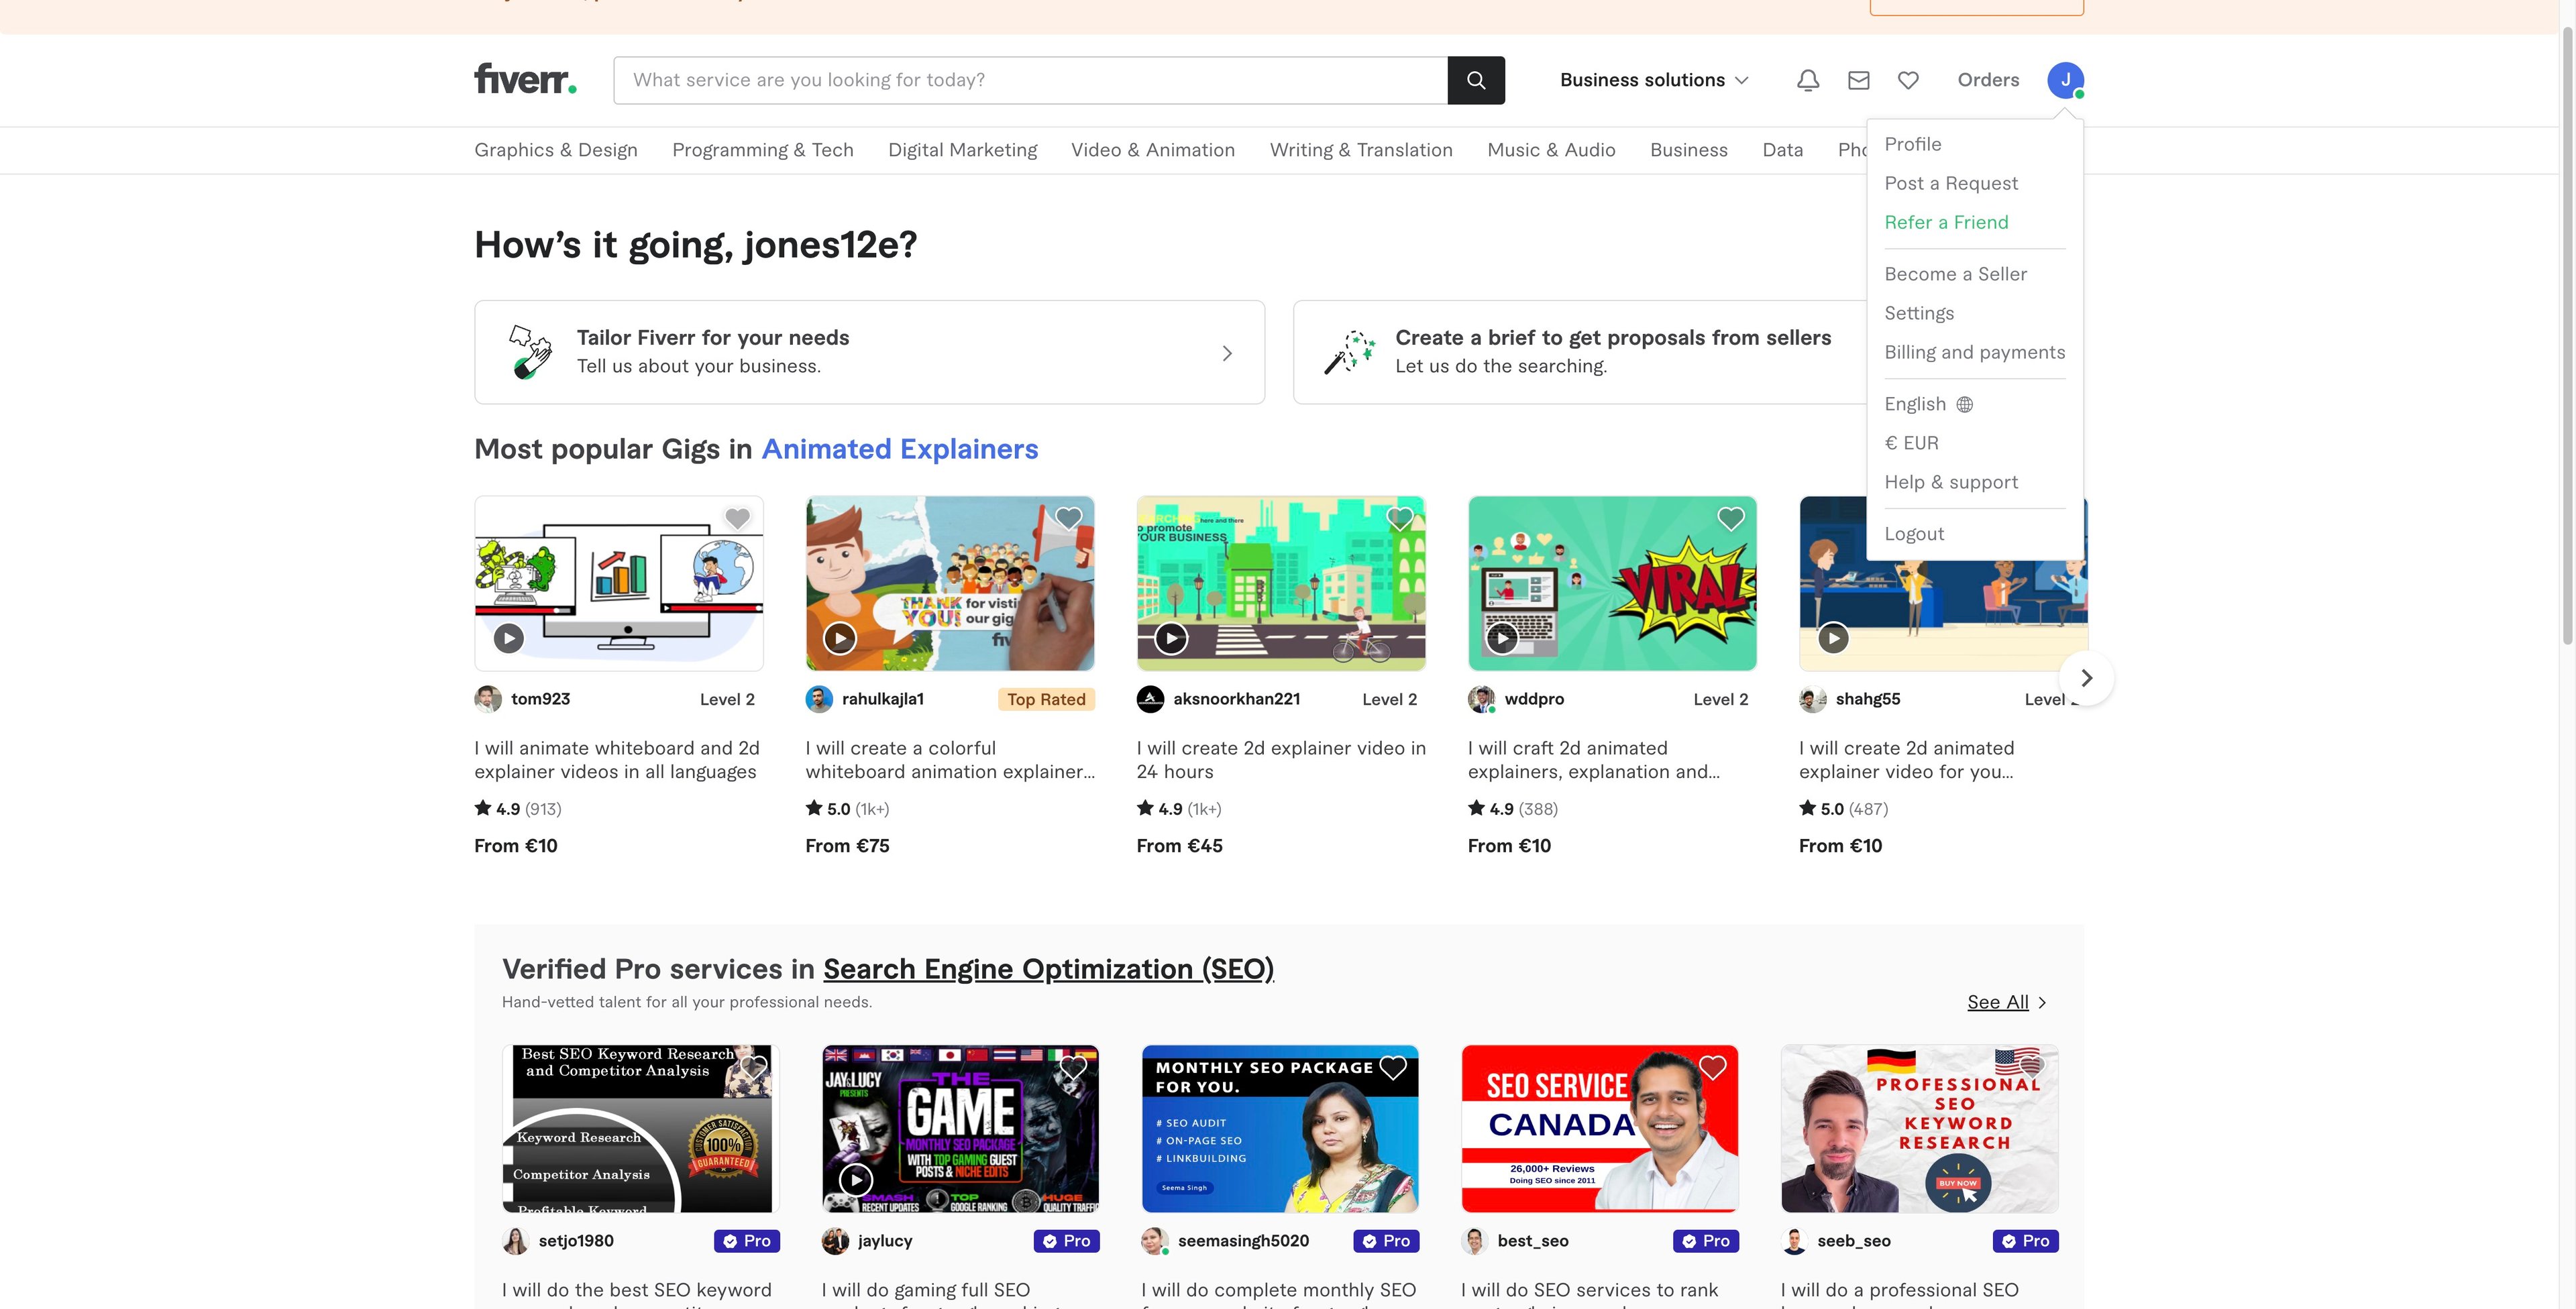Viewport: 2576px width, 1309px height.
Task: Favorite rahulkajla1's gig with heart
Action: [x=1068, y=518]
